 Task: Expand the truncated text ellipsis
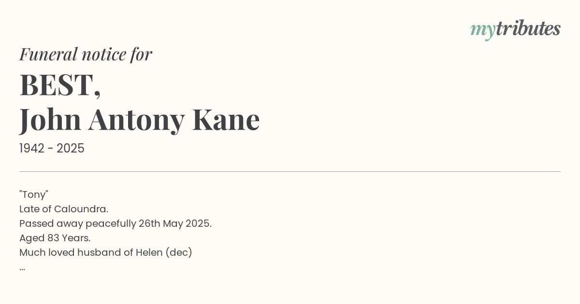(22, 268)
